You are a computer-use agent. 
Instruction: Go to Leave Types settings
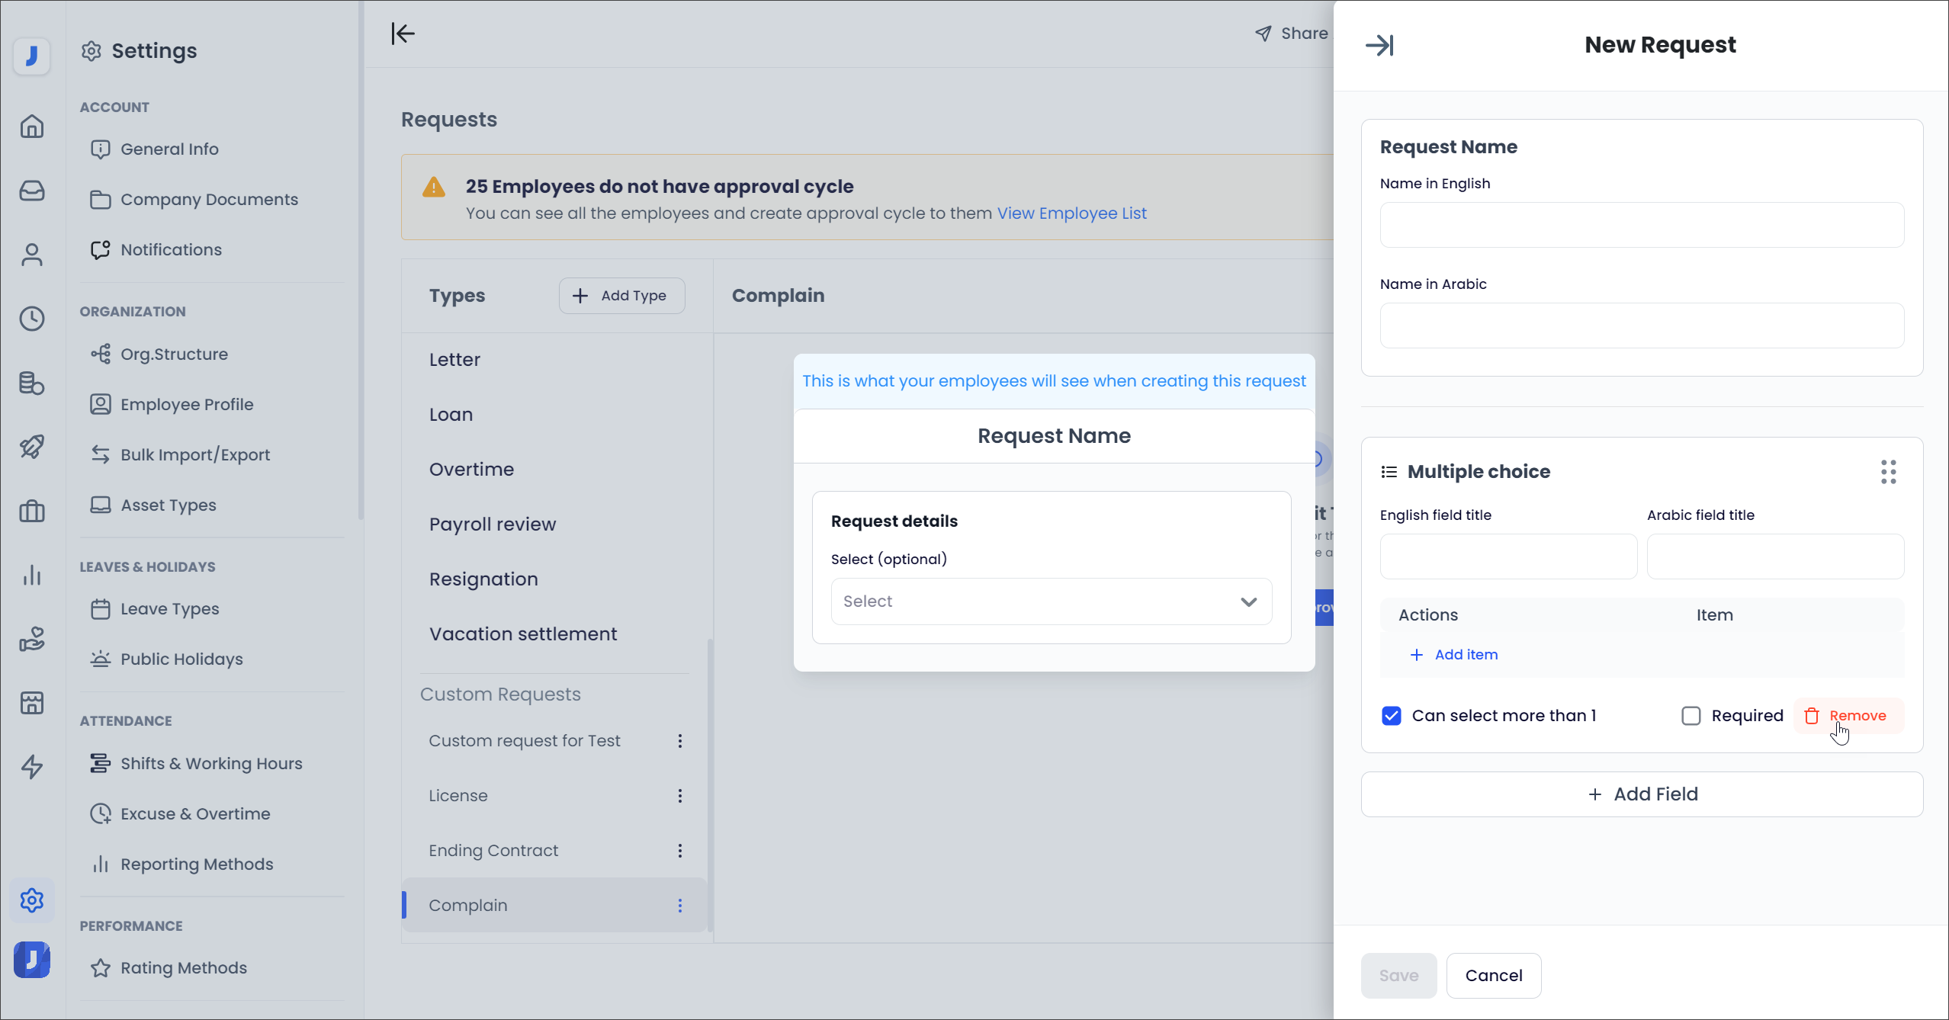(169, 609)
